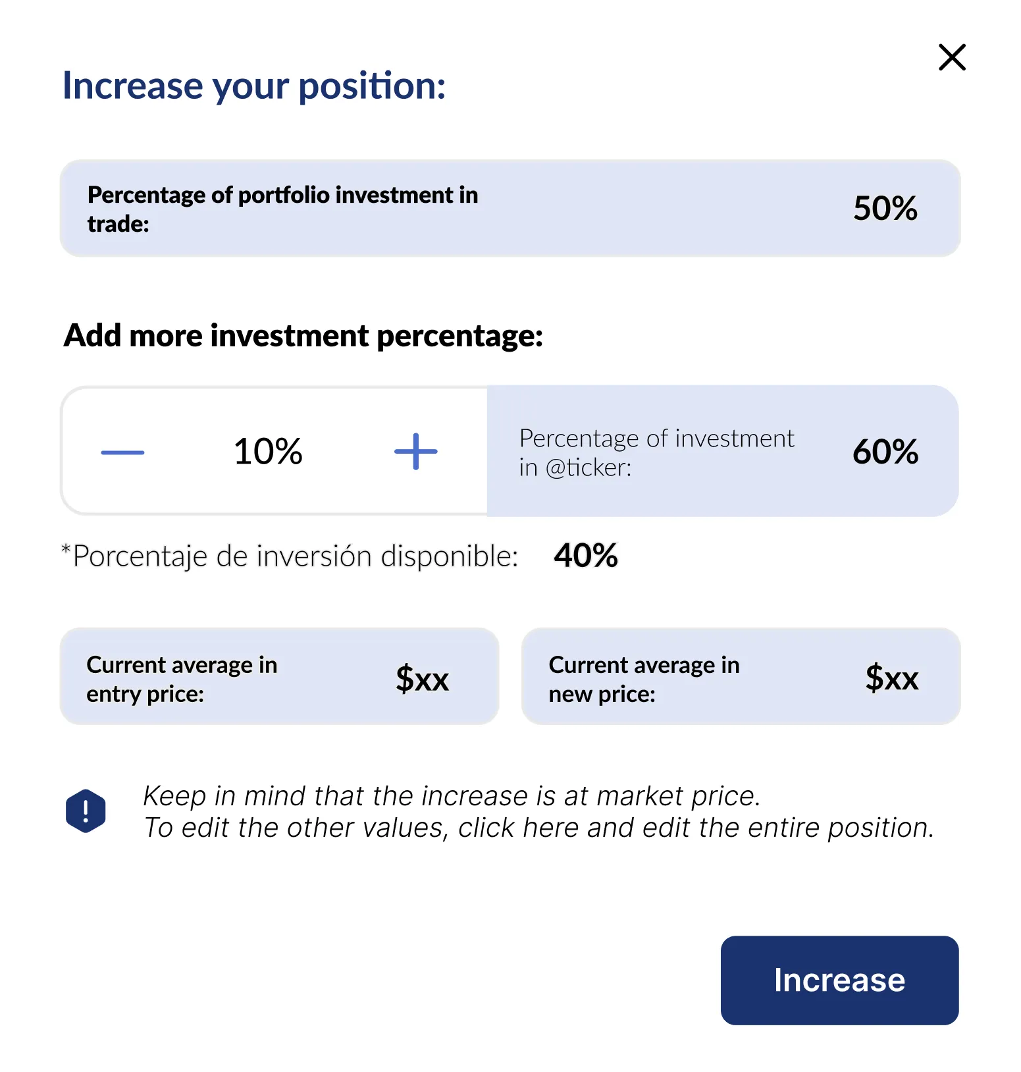Click the minus icon to decrease percentage
The image size is (1021, 1072).
click(122, 450)
